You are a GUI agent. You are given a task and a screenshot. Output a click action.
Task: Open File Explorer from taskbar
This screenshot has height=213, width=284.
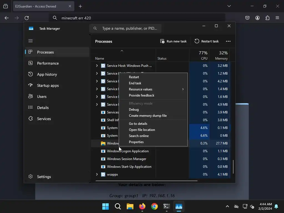(x=130, y=206)
